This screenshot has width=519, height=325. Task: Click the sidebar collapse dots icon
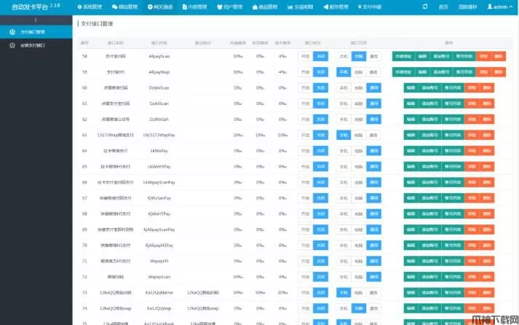coord(36,20)
